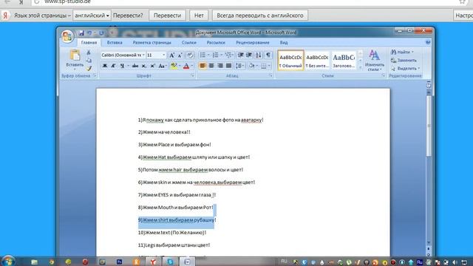Align text to the right
This screenshot has height=266, width=473.
tap(220, 66)
